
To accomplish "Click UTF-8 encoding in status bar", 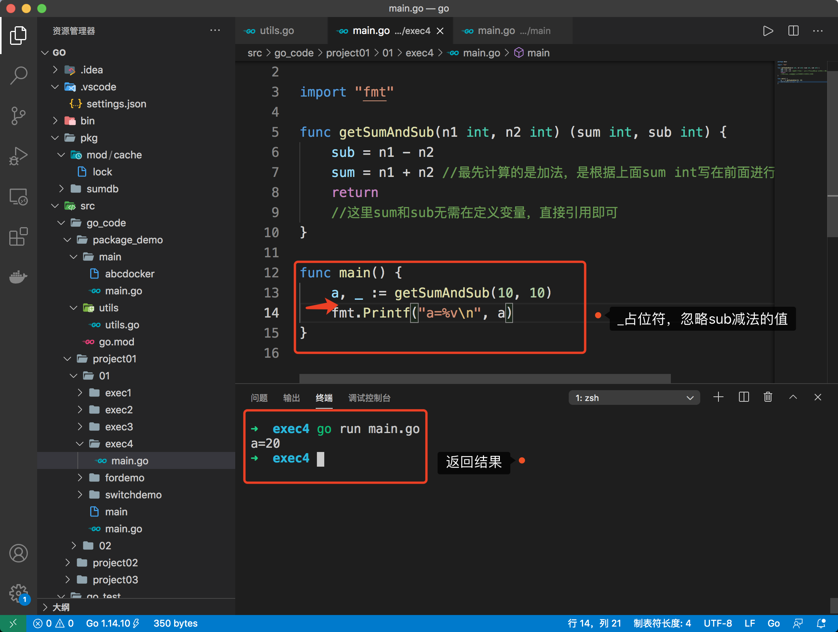I will [718, 624].
